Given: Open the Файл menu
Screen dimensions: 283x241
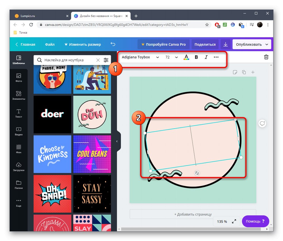Looking at the screenshot, I should [x=50, y=44].
